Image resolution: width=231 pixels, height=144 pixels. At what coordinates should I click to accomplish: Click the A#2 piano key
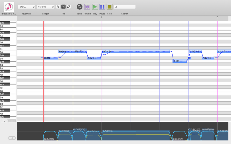(x=5, y=110)
